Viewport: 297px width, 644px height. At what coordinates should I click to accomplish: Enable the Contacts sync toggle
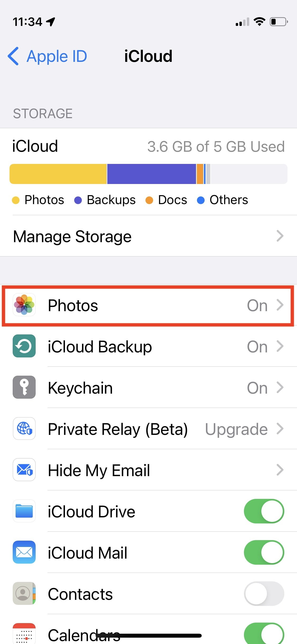click(264, 594)
